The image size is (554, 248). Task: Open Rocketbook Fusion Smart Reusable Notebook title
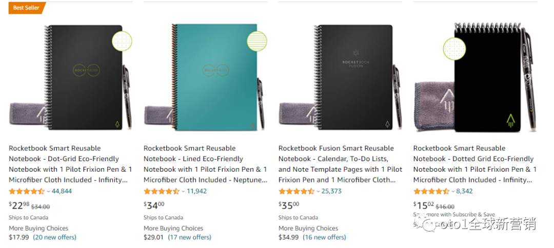click(336, 148)
